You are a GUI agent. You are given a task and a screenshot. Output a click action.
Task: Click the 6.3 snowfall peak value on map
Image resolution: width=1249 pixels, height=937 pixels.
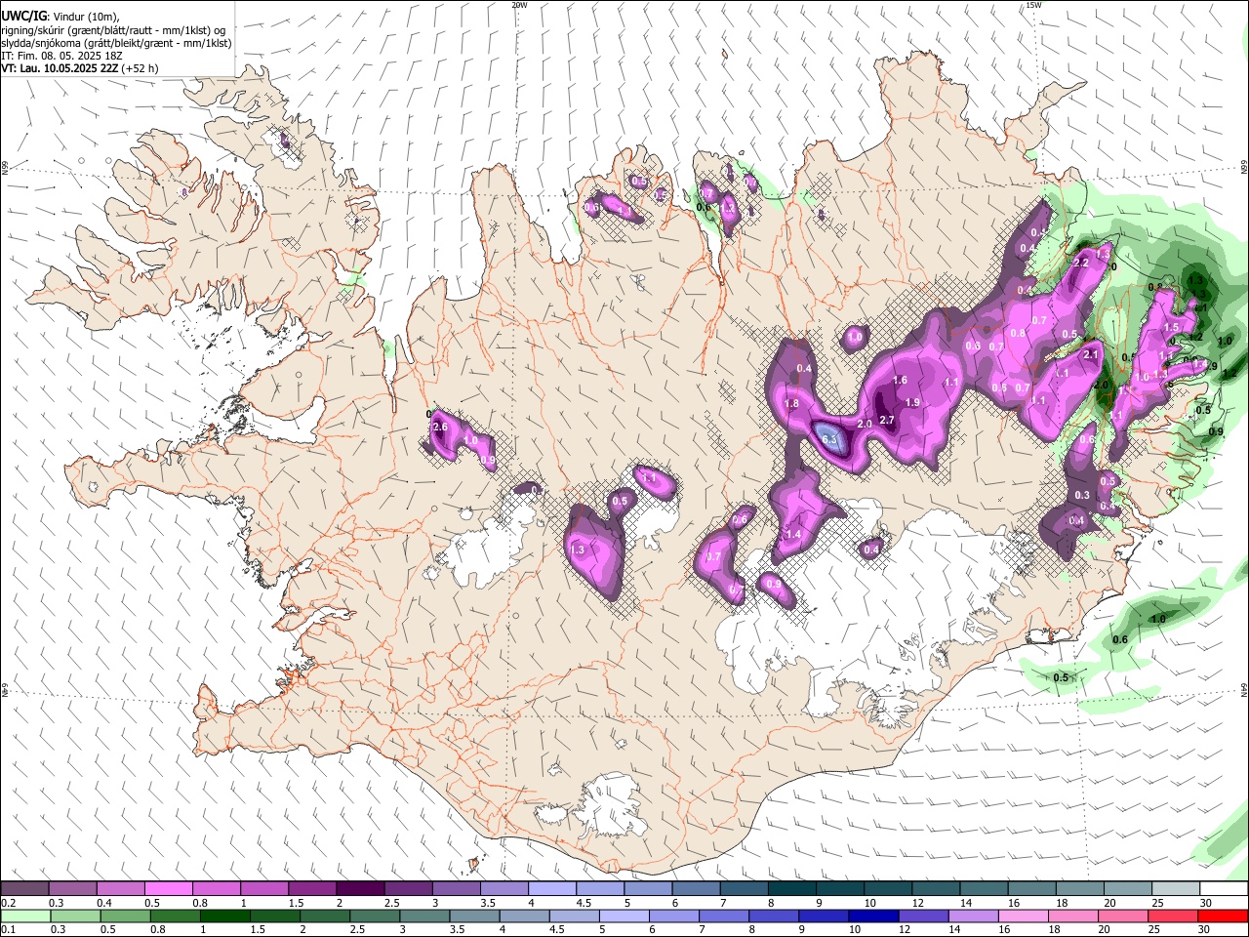(x=831, y=440)
